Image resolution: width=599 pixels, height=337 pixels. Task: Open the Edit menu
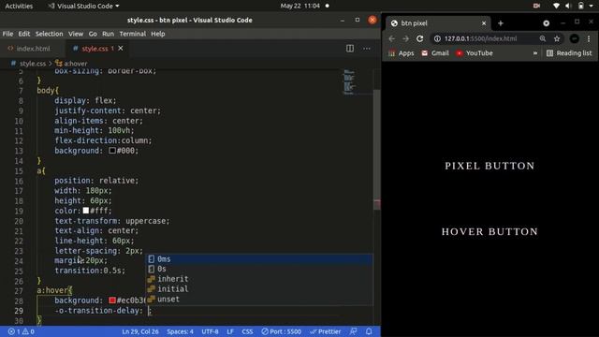tap(24, 34)
